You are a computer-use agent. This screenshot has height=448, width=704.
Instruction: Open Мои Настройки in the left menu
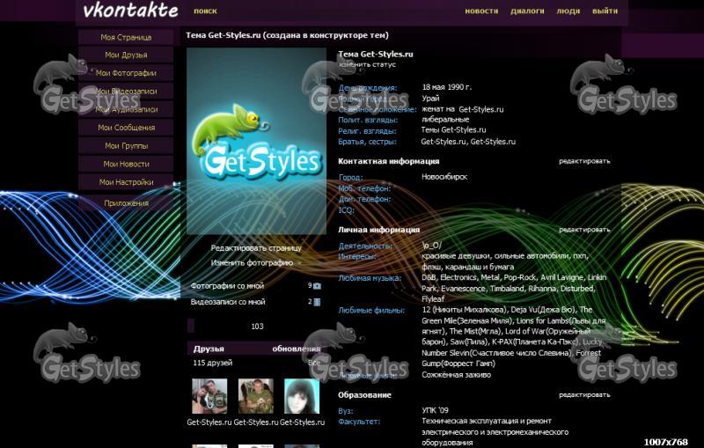point(126,182)
